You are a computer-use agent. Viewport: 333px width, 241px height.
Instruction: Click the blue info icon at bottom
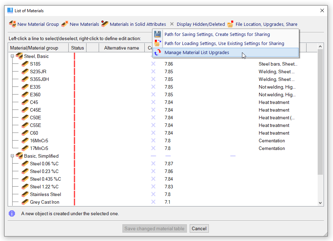[x=12, y=213]
